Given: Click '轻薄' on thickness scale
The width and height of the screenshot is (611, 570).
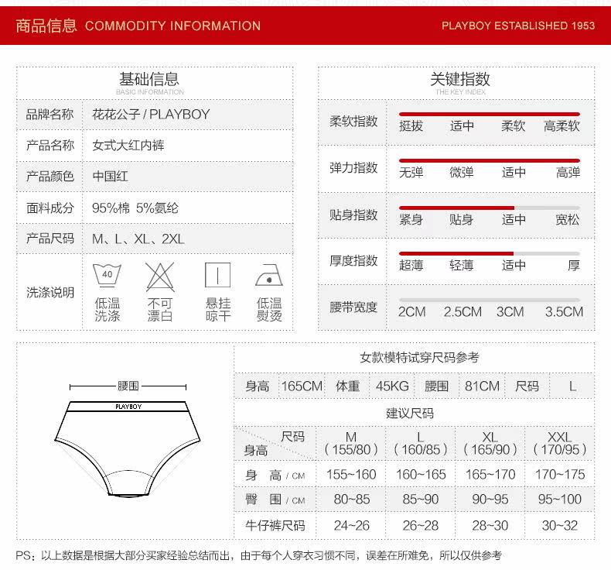Looking at the screenshot, I should point(462,266).
